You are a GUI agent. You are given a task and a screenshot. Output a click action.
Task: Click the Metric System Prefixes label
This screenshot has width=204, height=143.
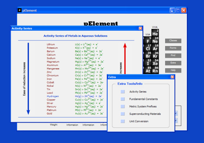[143, 106]
